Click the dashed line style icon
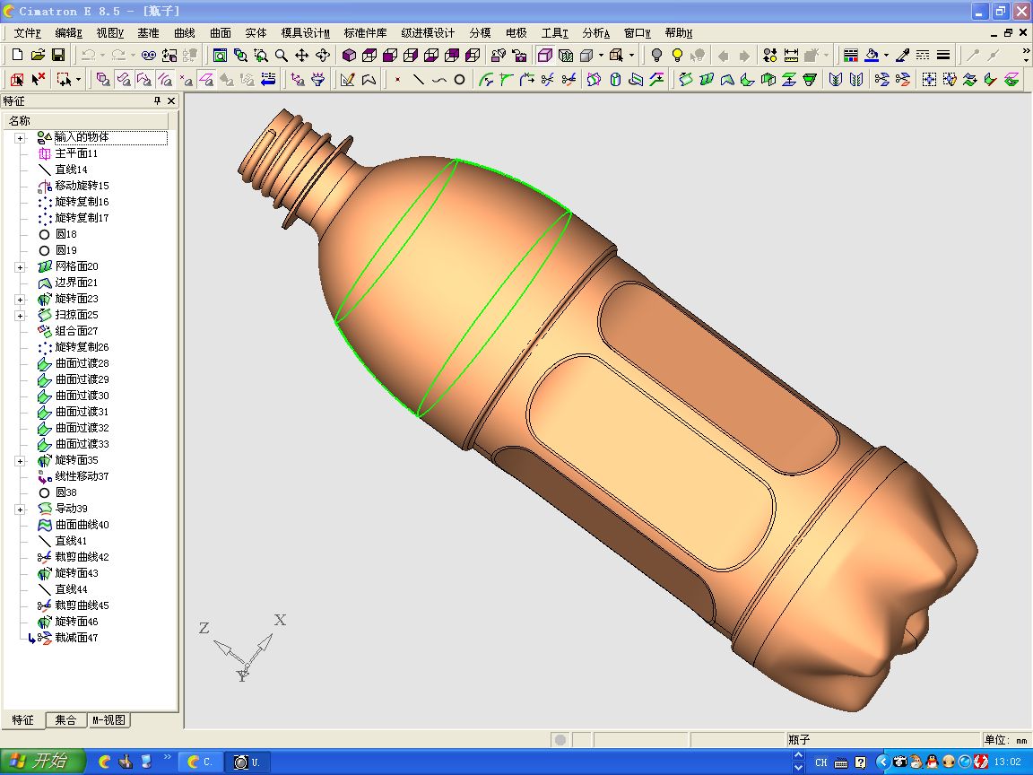This screenshot has height=775, width=1033. tap(923, 56)
